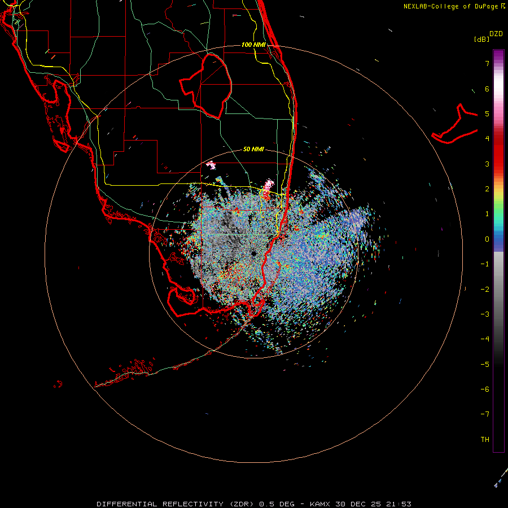Click the -3 dB tick label
This screenshot has height=508, width=508.
485,314
